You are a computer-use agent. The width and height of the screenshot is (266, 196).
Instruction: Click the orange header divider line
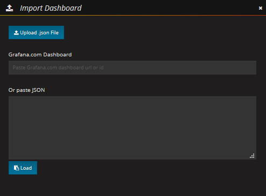tap(133, 16)
